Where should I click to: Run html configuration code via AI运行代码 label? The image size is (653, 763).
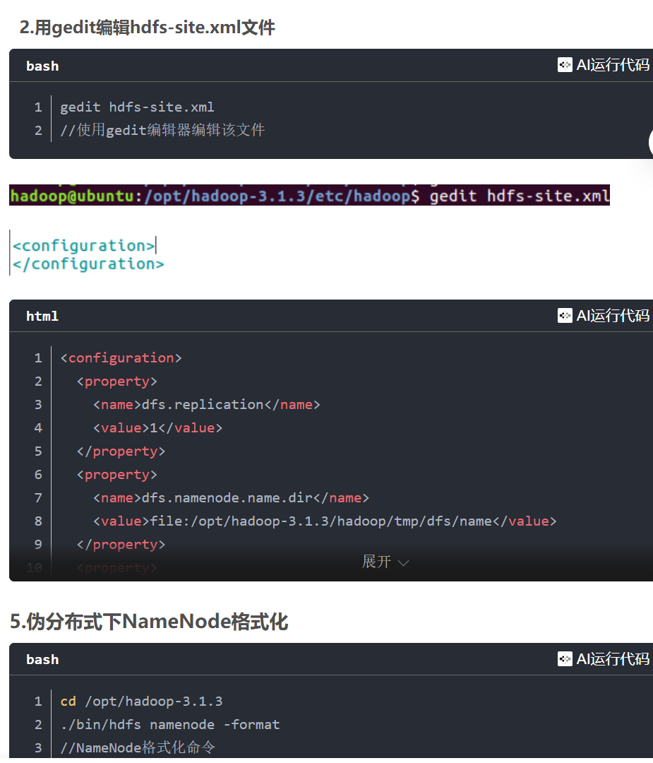click(x=613, y=315)
